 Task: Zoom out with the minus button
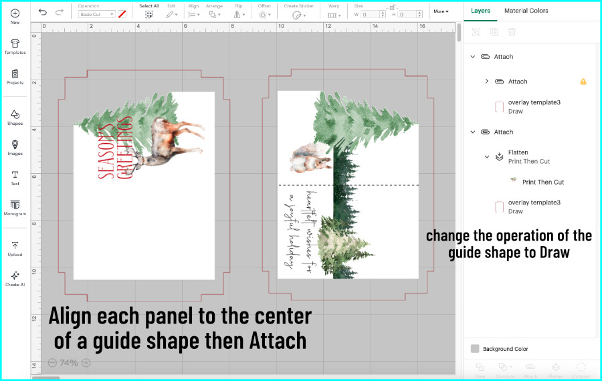click(53, 362)
